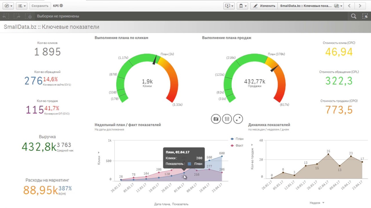The width and height of the screenshot is (371, 208).
Task: Click the Сохранить button
Action: point(40,6)
